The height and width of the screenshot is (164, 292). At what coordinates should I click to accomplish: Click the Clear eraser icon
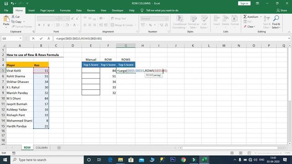click(x=245, y=26)
